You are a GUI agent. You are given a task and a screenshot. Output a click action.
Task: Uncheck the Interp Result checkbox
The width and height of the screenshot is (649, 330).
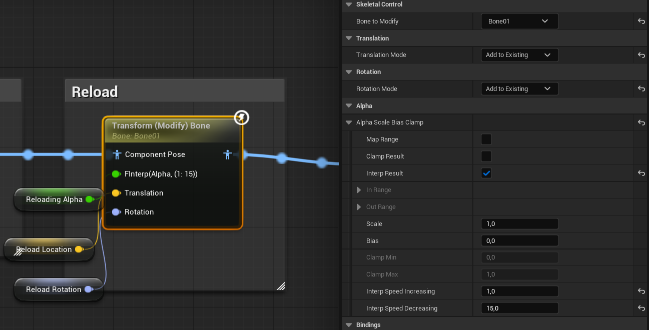coord(486,173)
